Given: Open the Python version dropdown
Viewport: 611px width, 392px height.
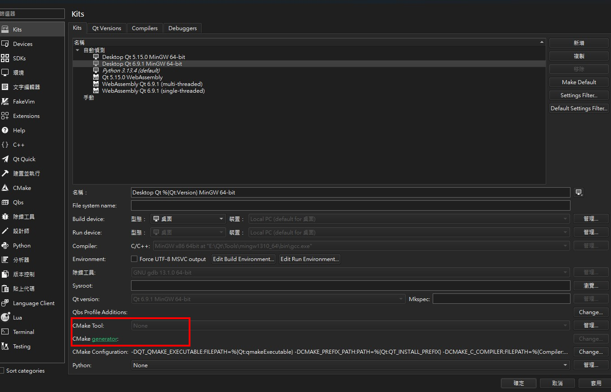Looking at the screenshot, I should pos(350,365).
